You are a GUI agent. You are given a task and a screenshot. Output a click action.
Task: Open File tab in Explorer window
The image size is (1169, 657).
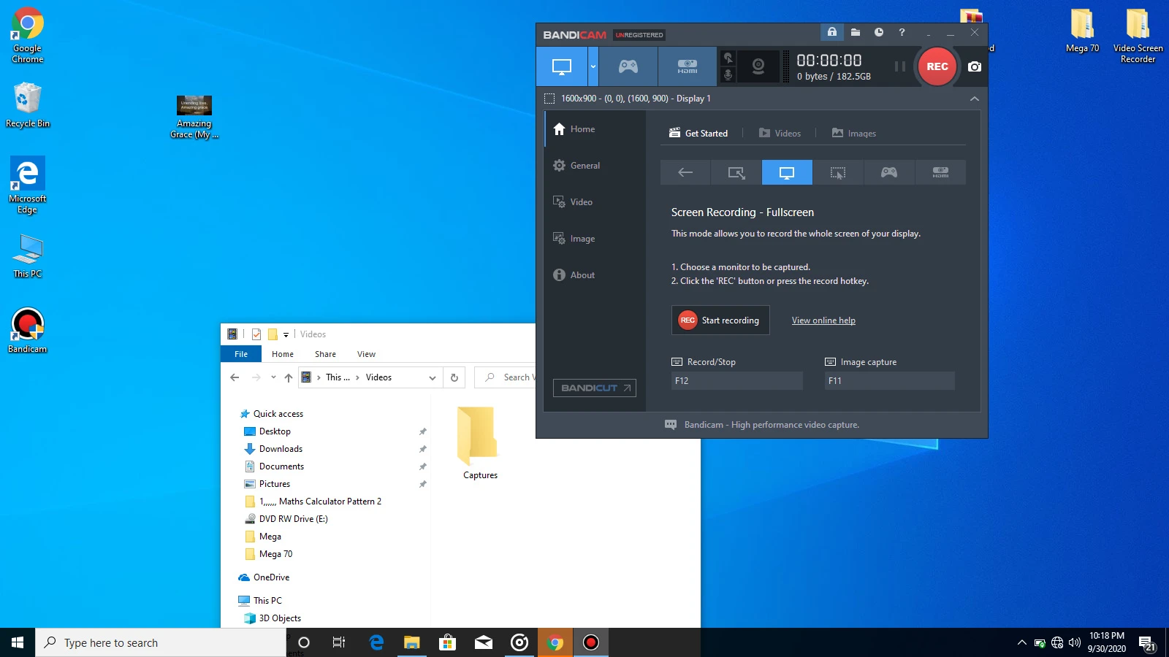241,354
